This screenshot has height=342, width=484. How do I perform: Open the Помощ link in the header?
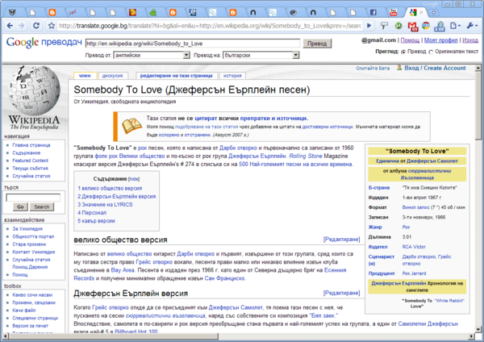410,40
